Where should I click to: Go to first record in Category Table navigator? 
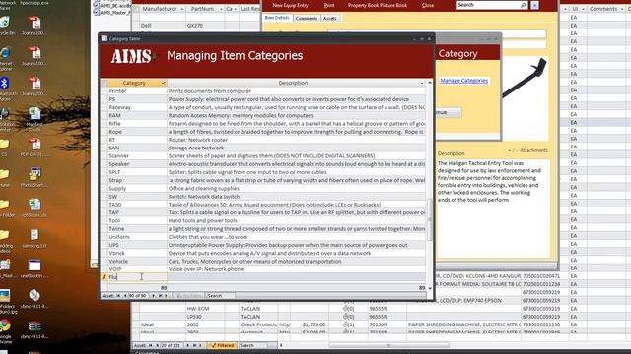click(x=118, y=296)
